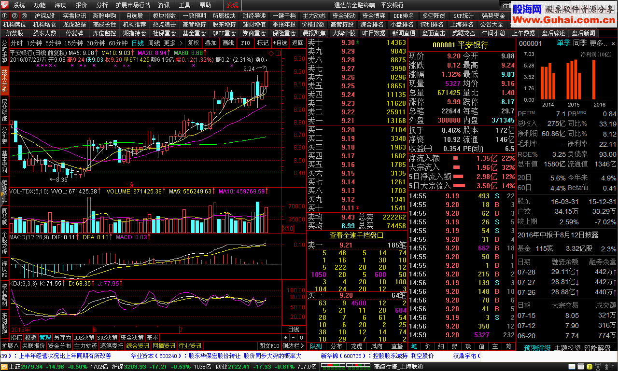618x371 pixels.
Task: Switch chart to 30分钟 period
Action: [x=96, y=43]
